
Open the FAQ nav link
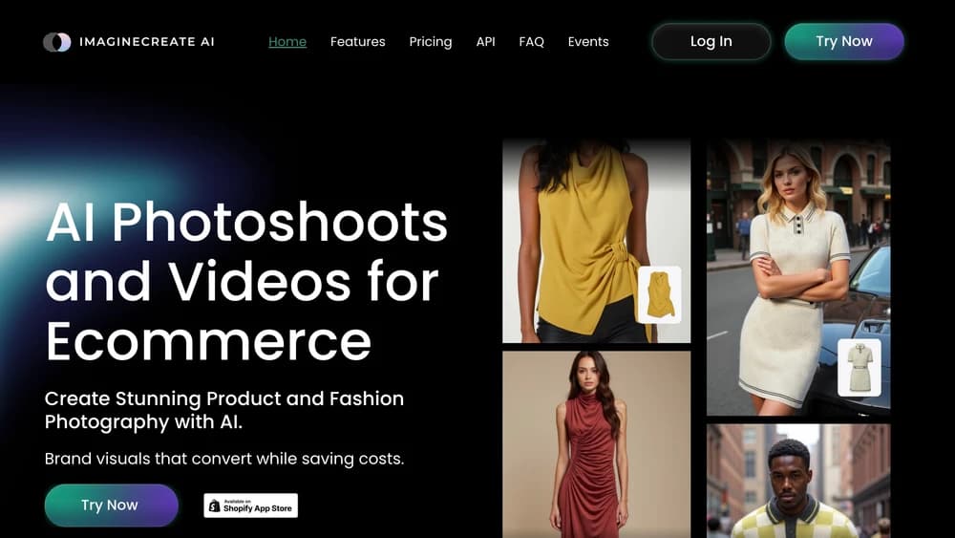(531, 41)
